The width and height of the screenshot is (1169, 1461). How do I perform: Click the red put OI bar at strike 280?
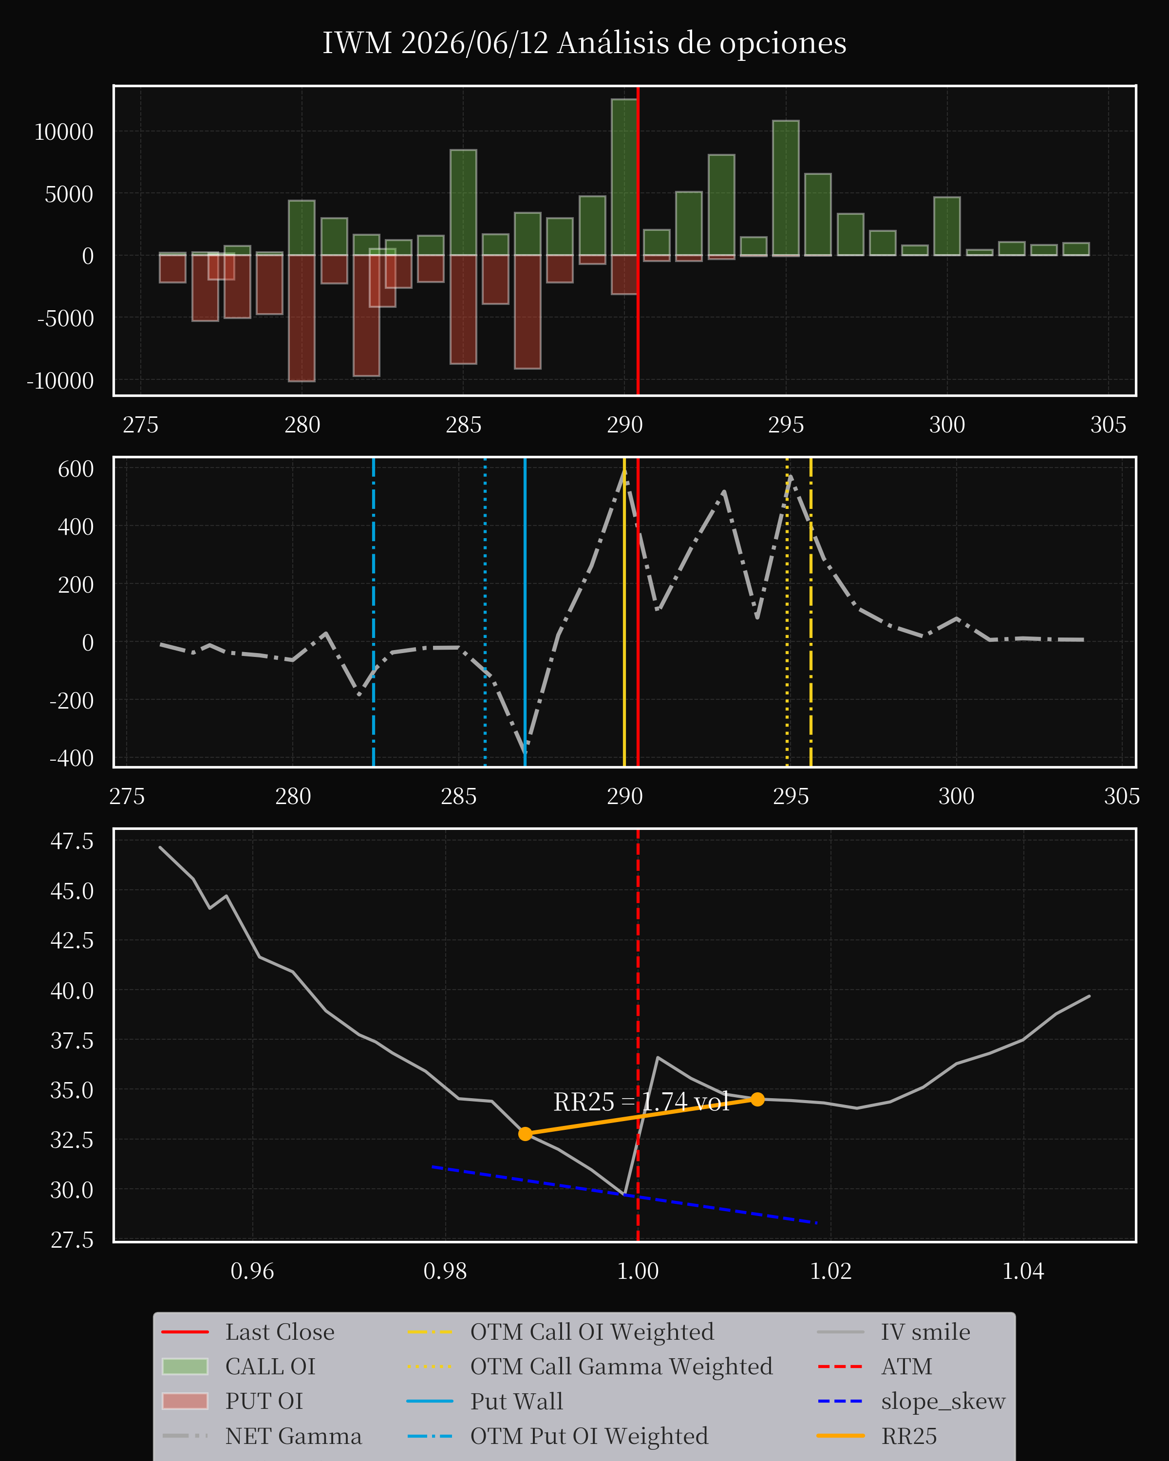302,318
